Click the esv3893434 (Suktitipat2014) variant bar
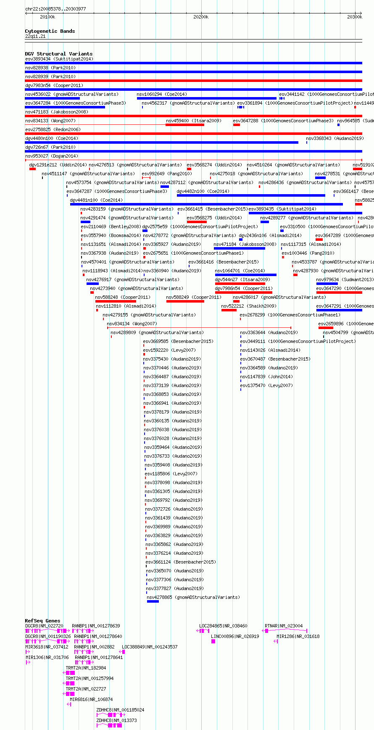The height and width of the screenshot is (730, 374). (x=193, y=63)
